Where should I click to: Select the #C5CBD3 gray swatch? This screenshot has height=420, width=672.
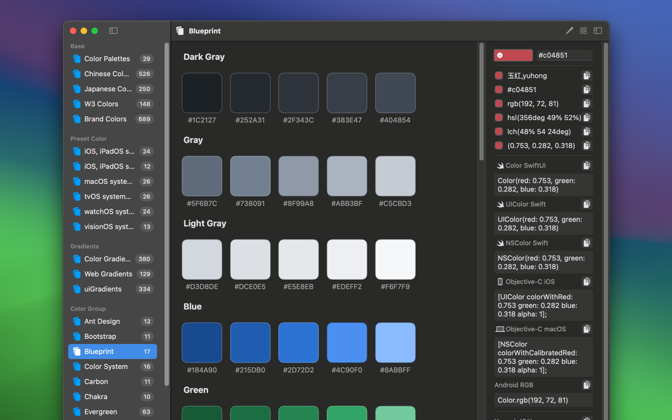point(395,176)
